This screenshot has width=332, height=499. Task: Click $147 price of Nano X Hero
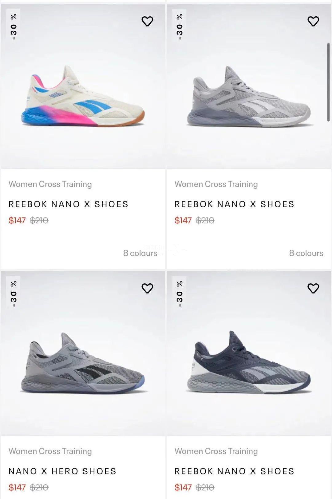pyautogui.click(x=17, y=488)
